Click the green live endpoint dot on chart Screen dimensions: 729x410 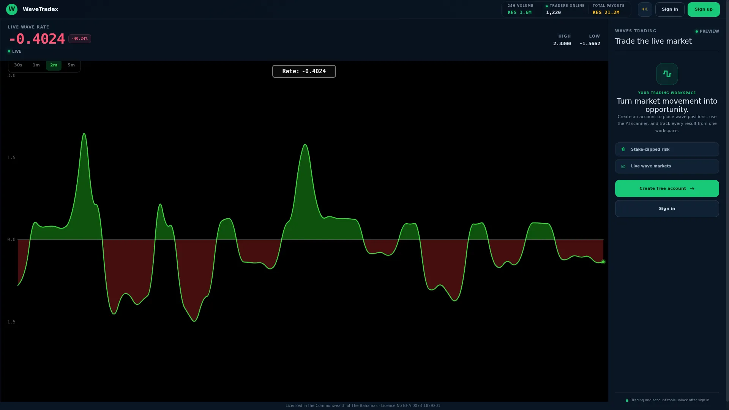(x=603, y=262)
